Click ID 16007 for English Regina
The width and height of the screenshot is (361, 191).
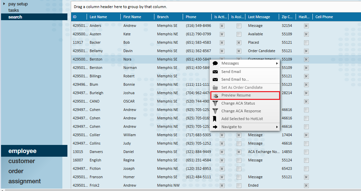click(x=78, y=160)
